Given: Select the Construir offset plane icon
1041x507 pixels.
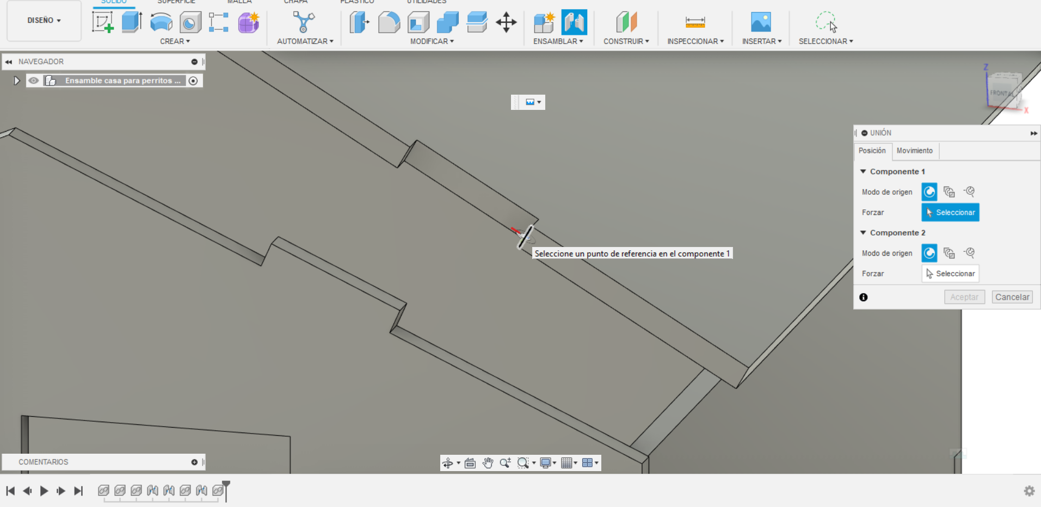Looking at the screenshot, I should [626, 22].
